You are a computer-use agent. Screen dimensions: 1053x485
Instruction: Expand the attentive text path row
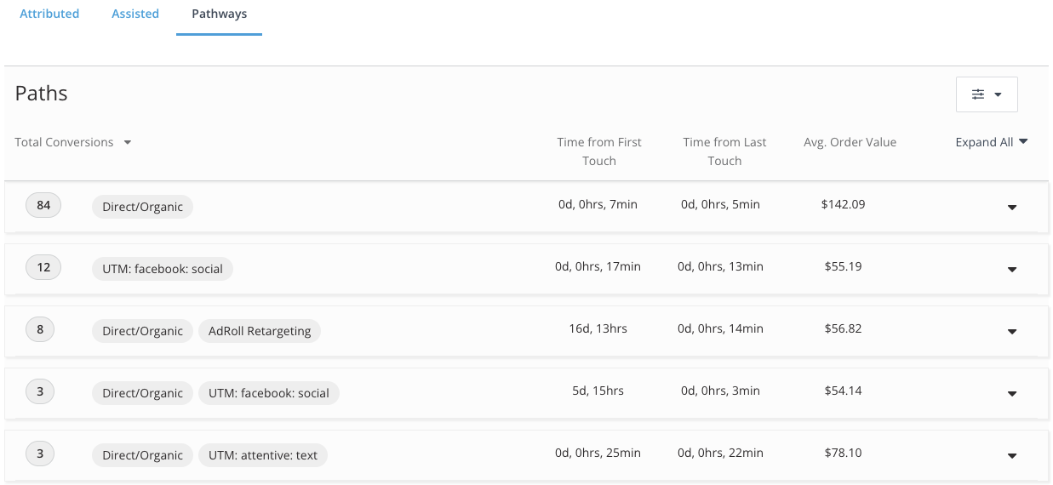point(1012,455)
